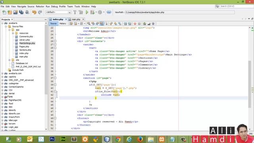Open the configuration <default> dropdown
Viewport: 254px width, 143px height.
(58, 12)
